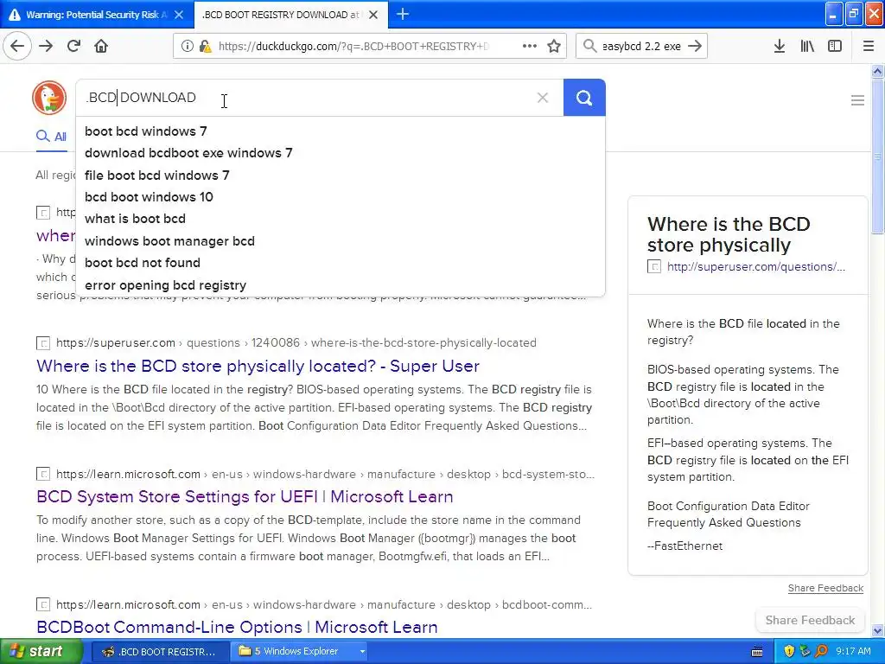Submit easybcd search with arrow button
The width and height of the screenshot is (885, 664).
click(696, 46)
